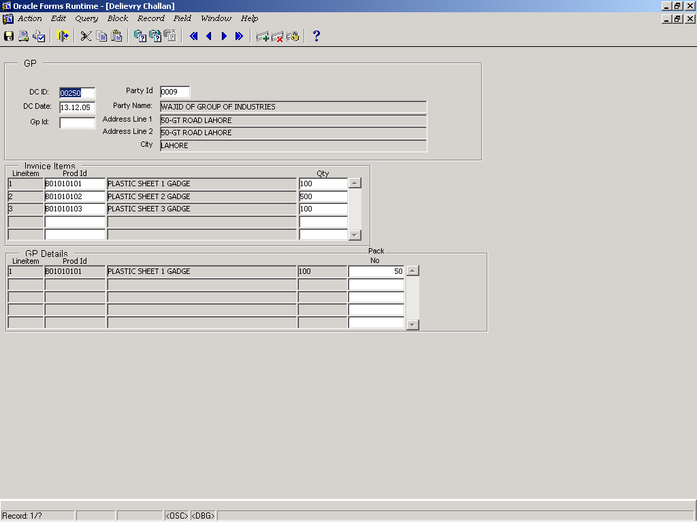
Task: Jump to the previous block double-arrow
Action: (193, 36)
